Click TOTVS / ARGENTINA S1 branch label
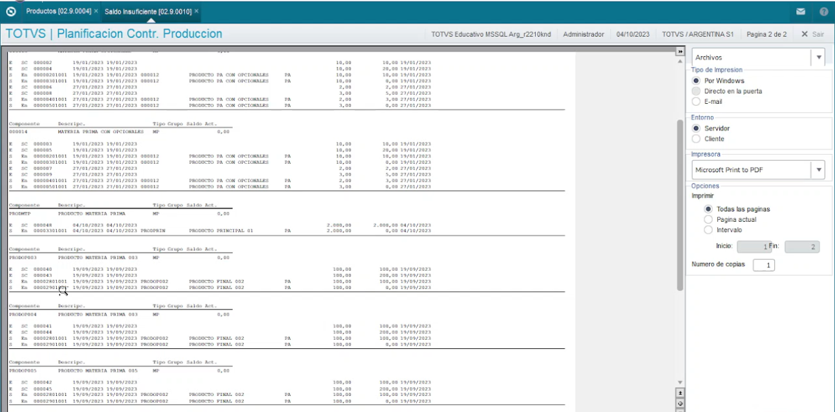The height and width of the screenshot is (412, 835). point(697,34)
